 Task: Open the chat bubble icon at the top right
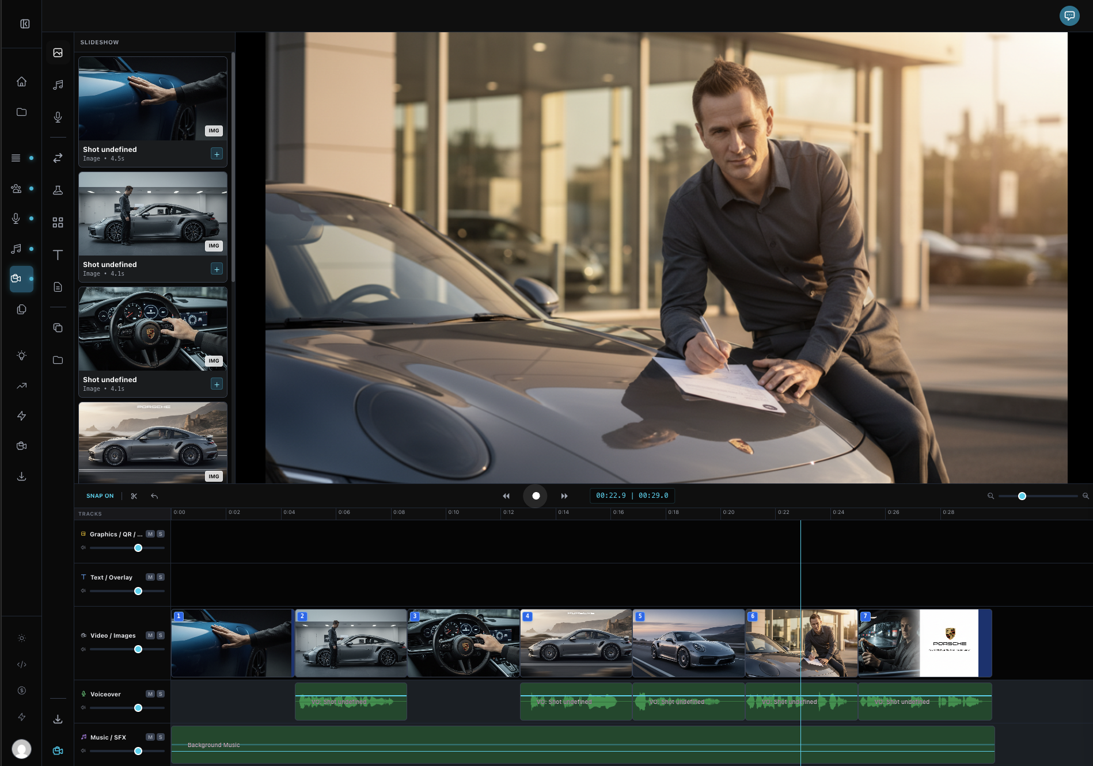[x=1069, y=16]
